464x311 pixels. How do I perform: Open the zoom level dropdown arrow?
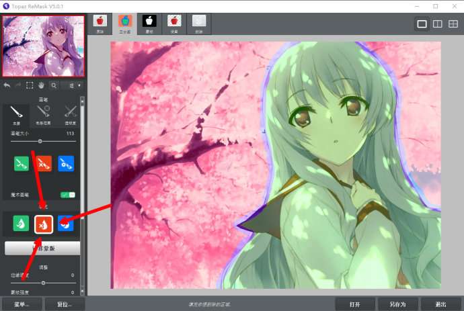point(79,85)
